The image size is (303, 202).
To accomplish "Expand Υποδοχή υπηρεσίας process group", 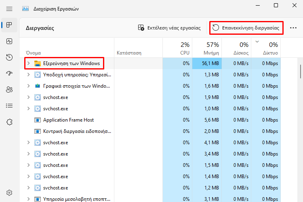I will pos(28,75).
